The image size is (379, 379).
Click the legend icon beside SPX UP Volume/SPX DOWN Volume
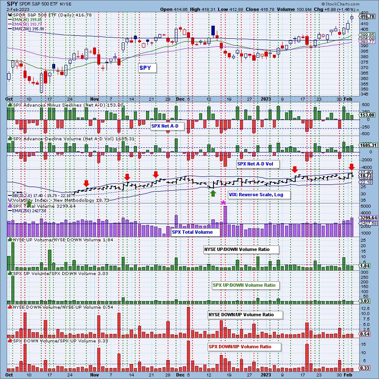10,273
